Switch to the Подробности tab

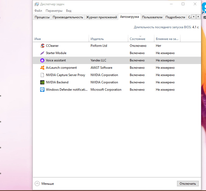coord(175,17)
